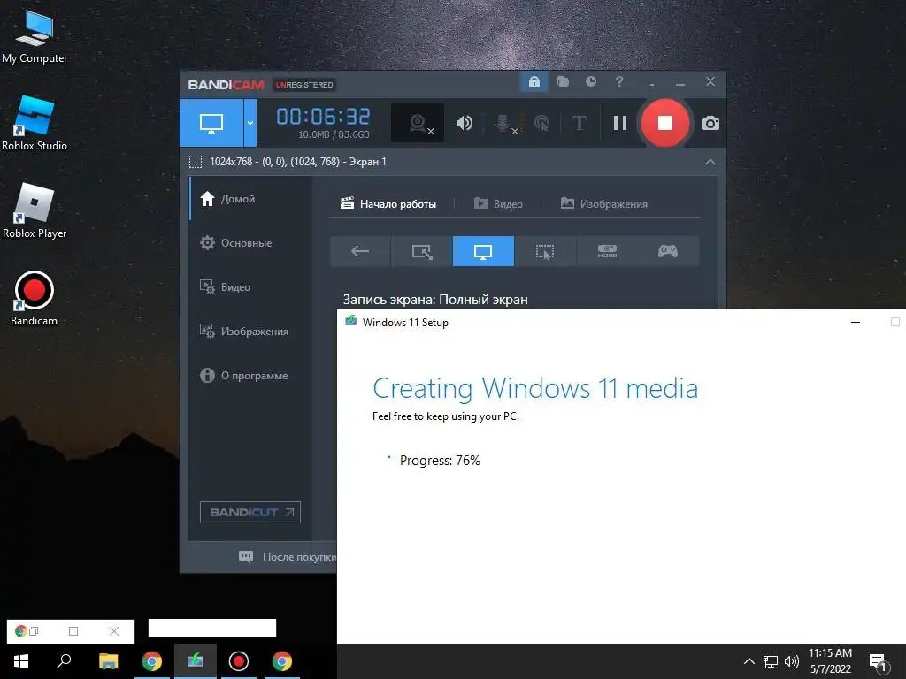
Task: Click the recording timer 00:06:32
Action: [323, 117]
